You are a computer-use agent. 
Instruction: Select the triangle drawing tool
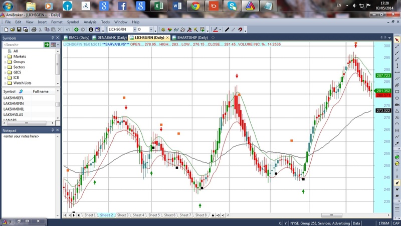397,111
